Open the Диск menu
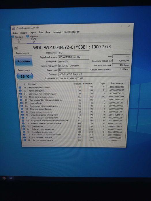Viewport: 151px width, 201px height. point(48,32)
